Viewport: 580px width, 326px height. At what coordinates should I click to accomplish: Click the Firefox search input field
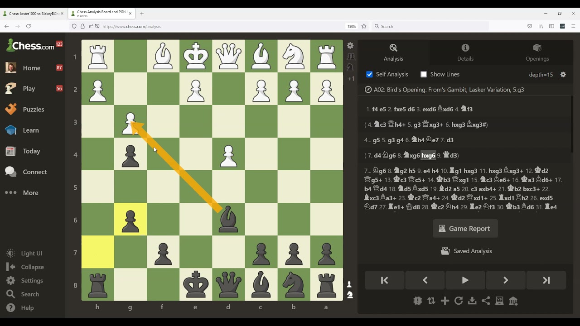coord(430,26)
